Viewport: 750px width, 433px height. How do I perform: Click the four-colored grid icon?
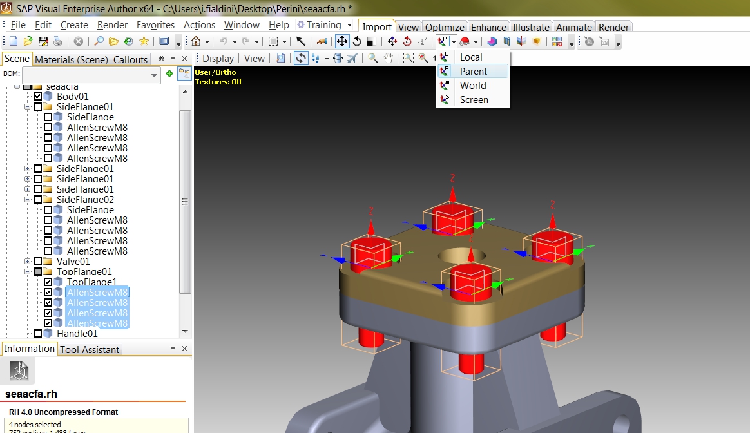[x=557, y=42]
